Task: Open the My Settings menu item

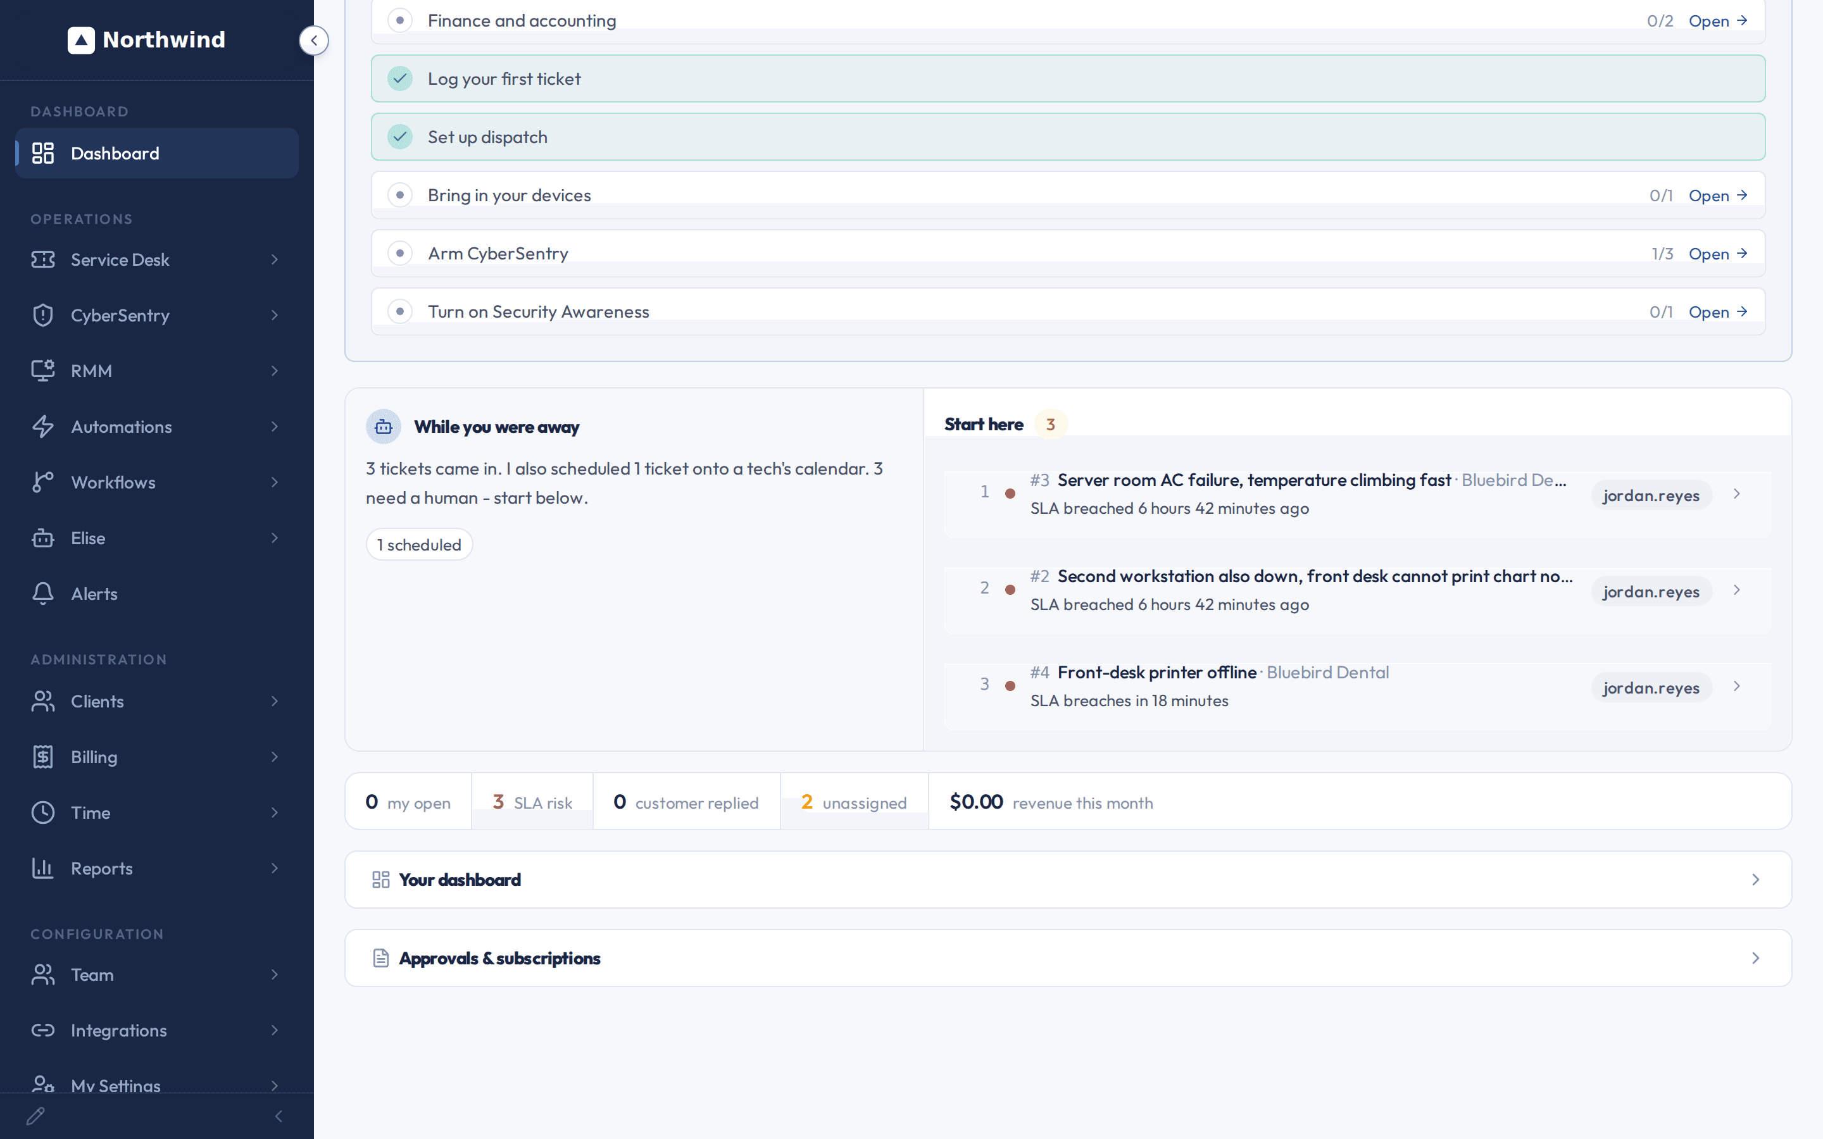Action: click(x=157, y=1085)
